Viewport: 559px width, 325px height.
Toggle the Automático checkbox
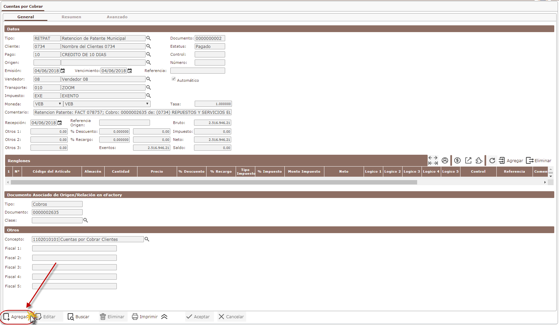tap(174, 79)
